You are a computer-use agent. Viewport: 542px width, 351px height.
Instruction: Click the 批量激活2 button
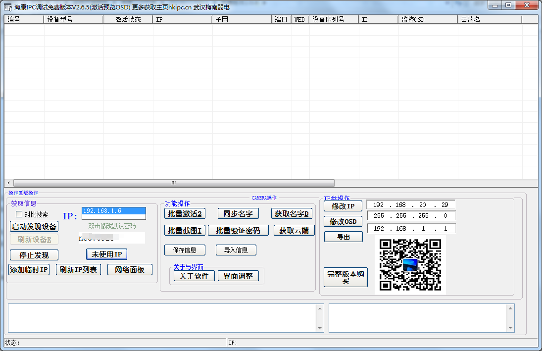(185, 214)
